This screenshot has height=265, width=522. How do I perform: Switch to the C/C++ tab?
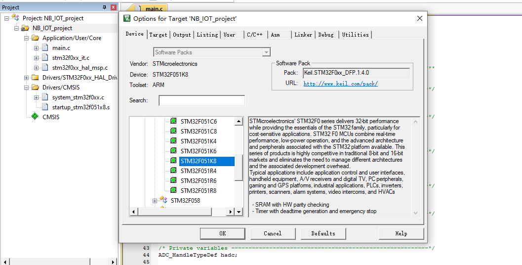[x=255, y=35]
